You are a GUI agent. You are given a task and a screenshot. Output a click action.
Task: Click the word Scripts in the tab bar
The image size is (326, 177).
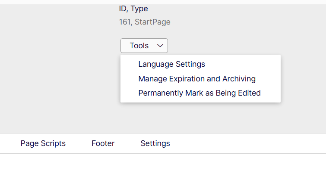(53, 143)
